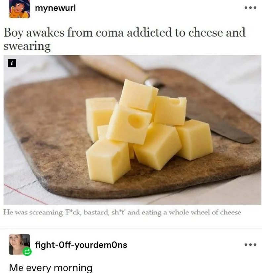
Task: Open the cheese cubes photo
Action: coord(132,130)
